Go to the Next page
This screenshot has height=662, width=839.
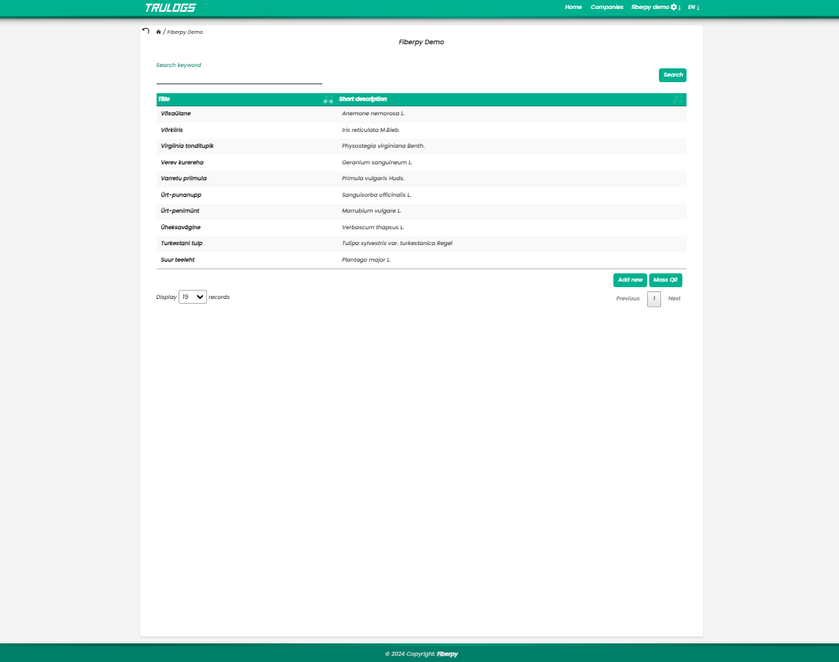tap(674, 299)
